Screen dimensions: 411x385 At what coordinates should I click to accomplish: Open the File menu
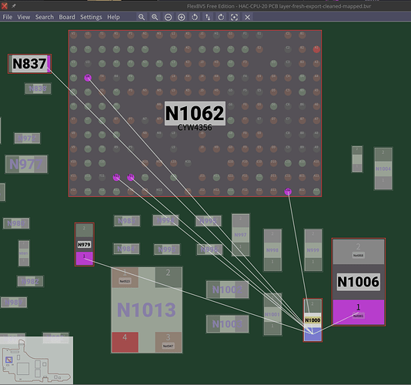tap(8, 17)
